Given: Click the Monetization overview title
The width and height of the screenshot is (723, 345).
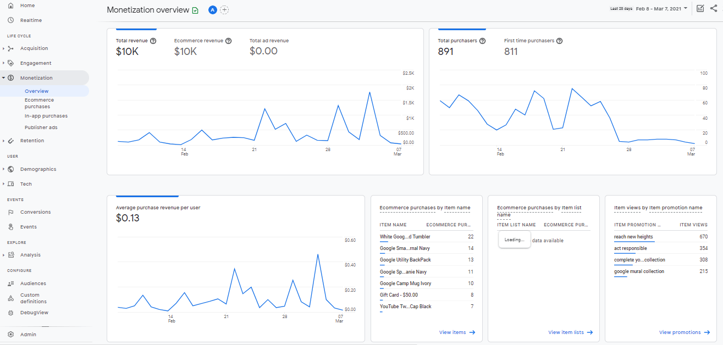Looking at the screenshot, I should tap(147, 10).
